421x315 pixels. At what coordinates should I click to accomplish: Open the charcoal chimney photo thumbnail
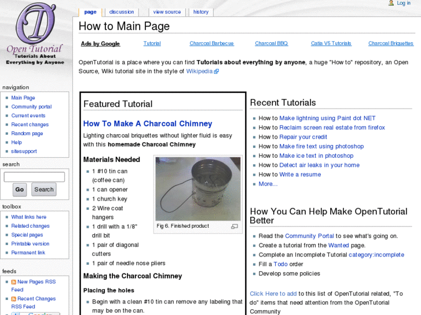coord(197,189)
